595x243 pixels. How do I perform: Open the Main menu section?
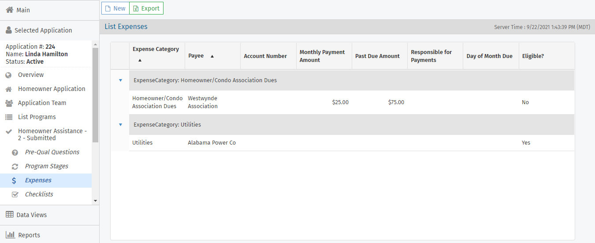click(x=49, y=10)
